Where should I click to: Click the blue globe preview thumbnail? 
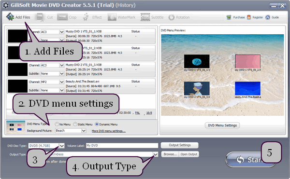pos(197,61)
